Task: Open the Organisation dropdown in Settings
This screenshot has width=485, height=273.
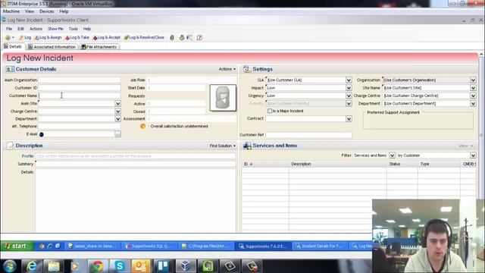Action: pos(473,80)
